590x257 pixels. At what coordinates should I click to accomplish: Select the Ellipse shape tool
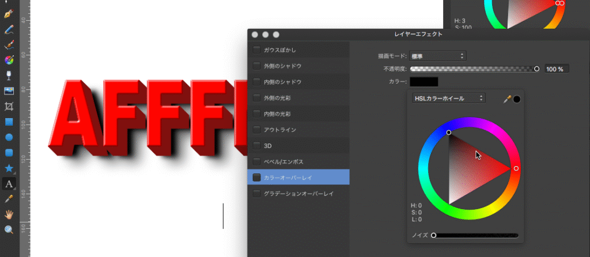[x=9, y=137]
